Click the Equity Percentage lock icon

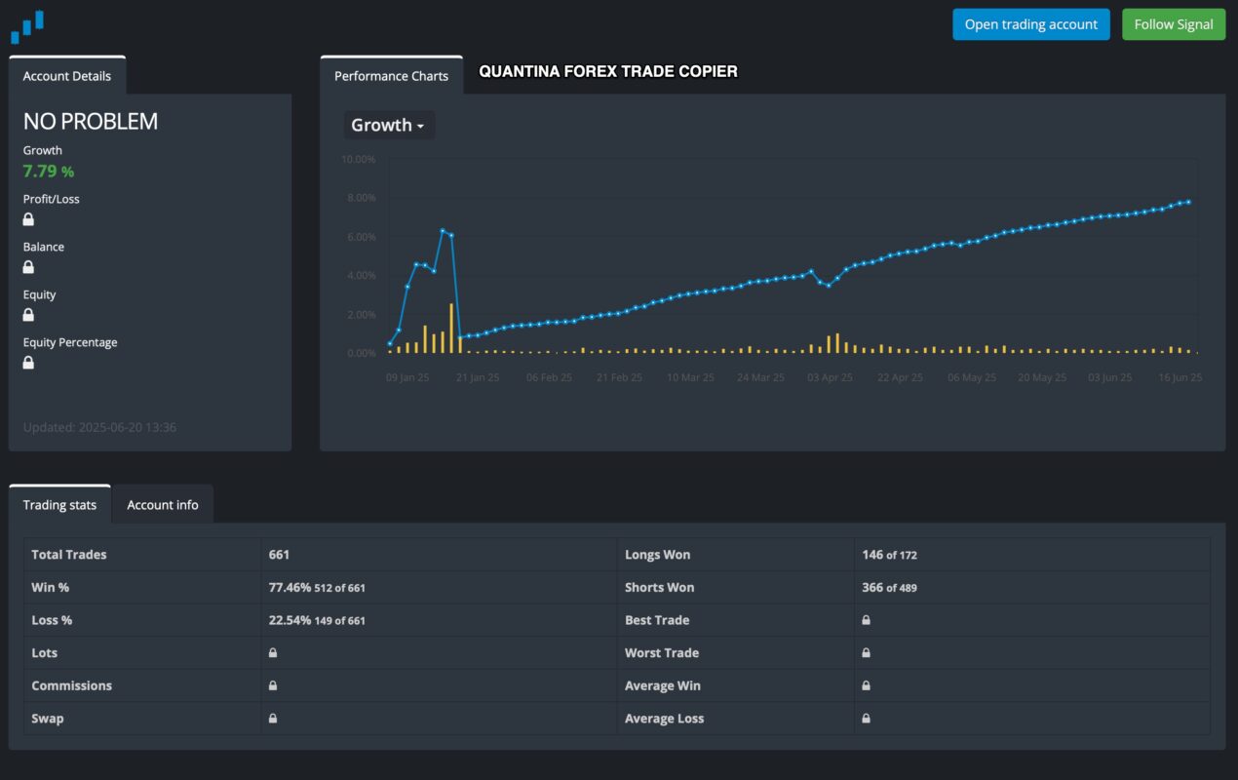click(x=28, y=363)
